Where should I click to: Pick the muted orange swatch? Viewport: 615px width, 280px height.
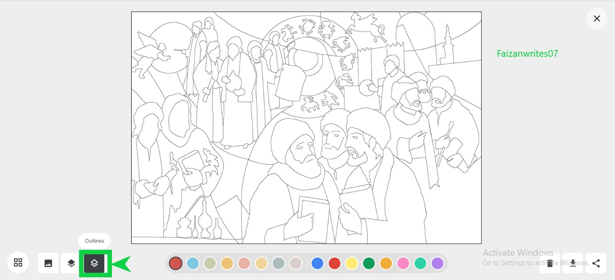[x=227, y=263]
